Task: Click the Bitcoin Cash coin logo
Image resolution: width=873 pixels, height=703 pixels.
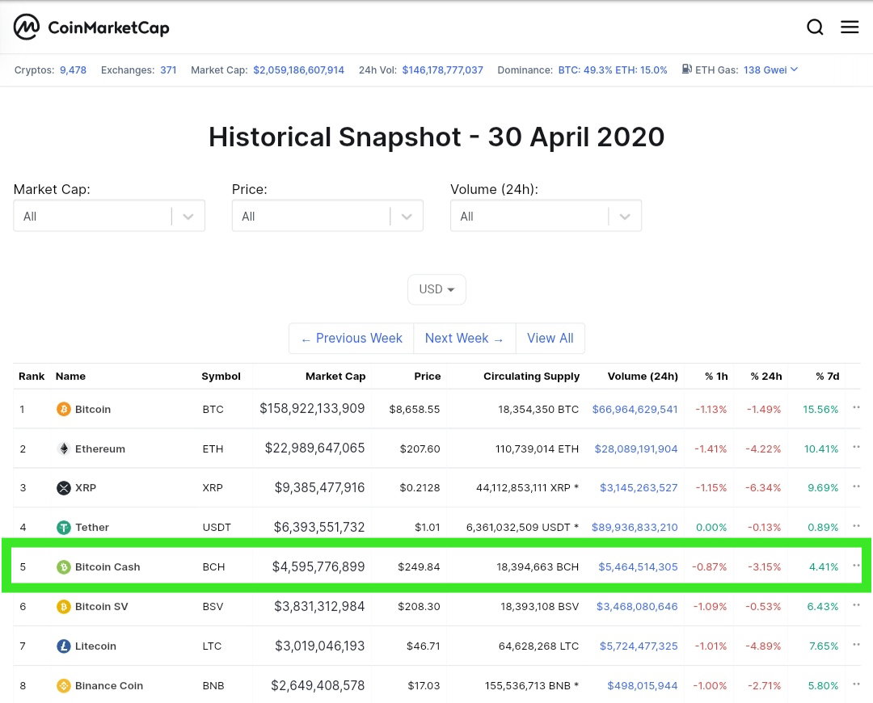Action: click(x=64, y=566)
